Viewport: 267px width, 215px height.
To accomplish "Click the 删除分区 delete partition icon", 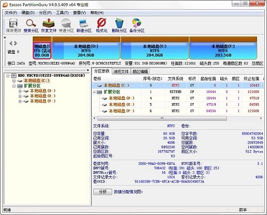I will click(119, 25).
